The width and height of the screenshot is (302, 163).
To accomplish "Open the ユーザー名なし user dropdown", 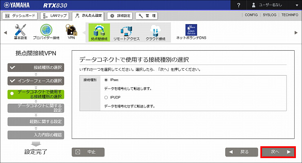I will pyautogui.click(x=274, y=5).
